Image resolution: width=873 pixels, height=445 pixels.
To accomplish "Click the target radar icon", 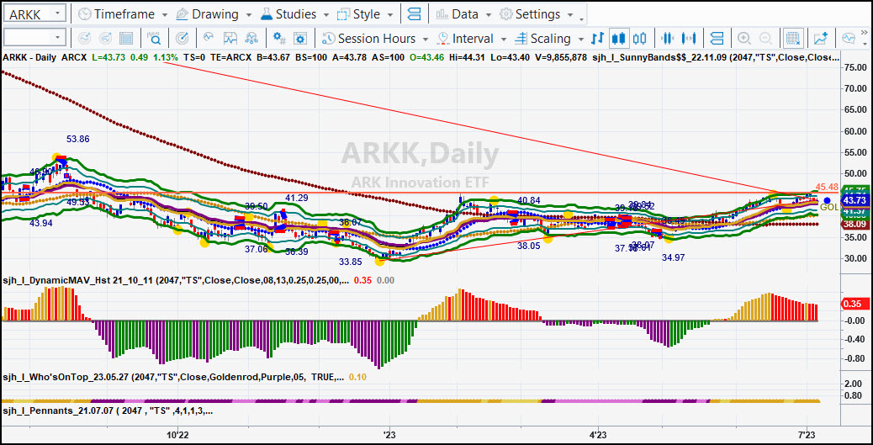I will [182, 39].
